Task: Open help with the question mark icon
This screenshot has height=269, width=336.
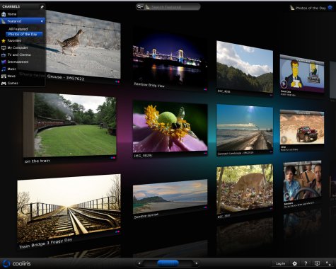Action: (x=306, y=263)
